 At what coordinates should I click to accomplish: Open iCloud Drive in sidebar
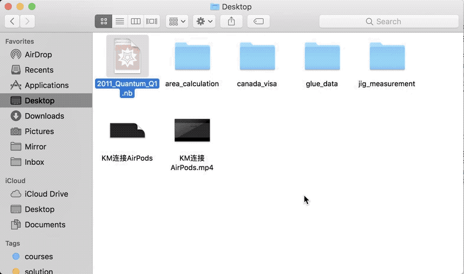tap(46, 194)
